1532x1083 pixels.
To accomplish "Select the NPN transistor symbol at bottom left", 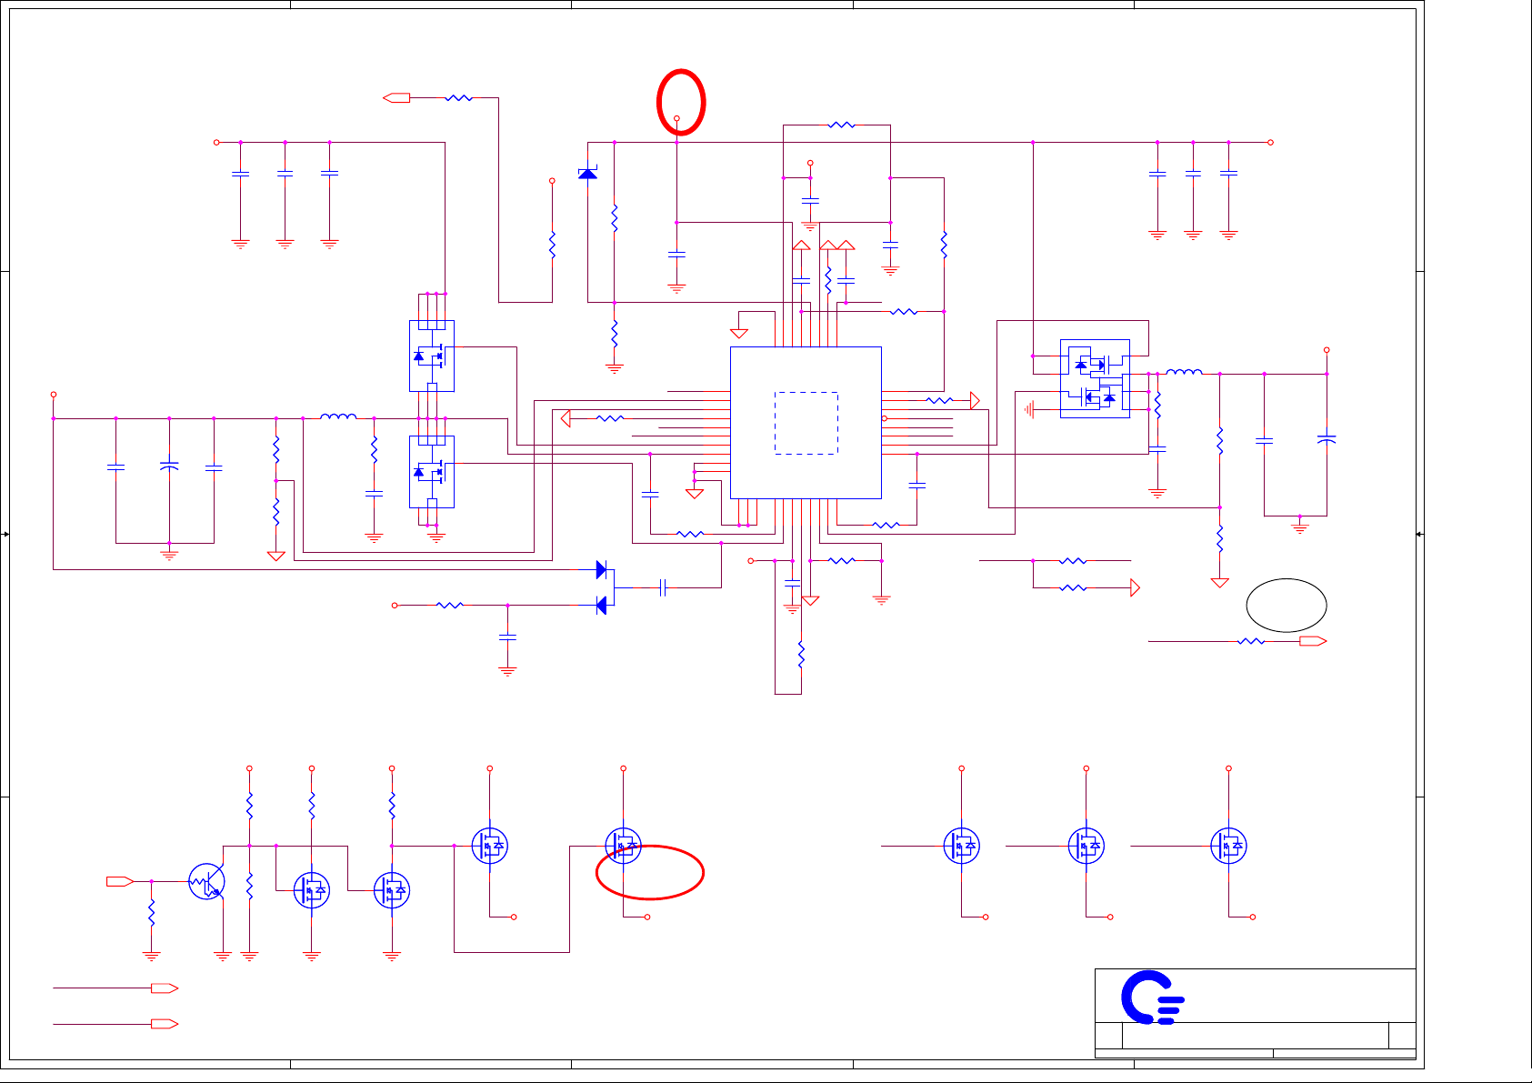I will click(x=207, y=881).
